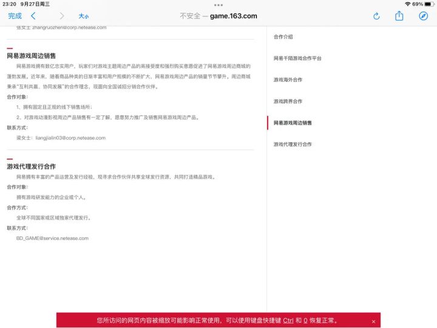Click 游戏代理发行合作 section heading

(31, 166)
